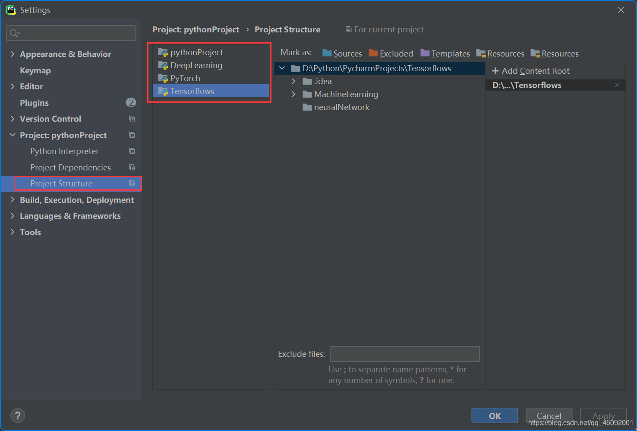
Task: Expand the MachineLearning folder node
Action: [x=294, y=94]
